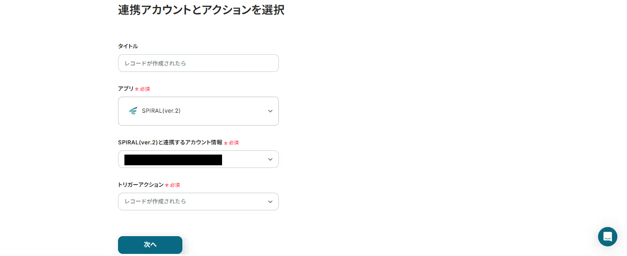Click the SPIRAL logo icon in app selector
The image size is (627, 256).
(133, 111)
